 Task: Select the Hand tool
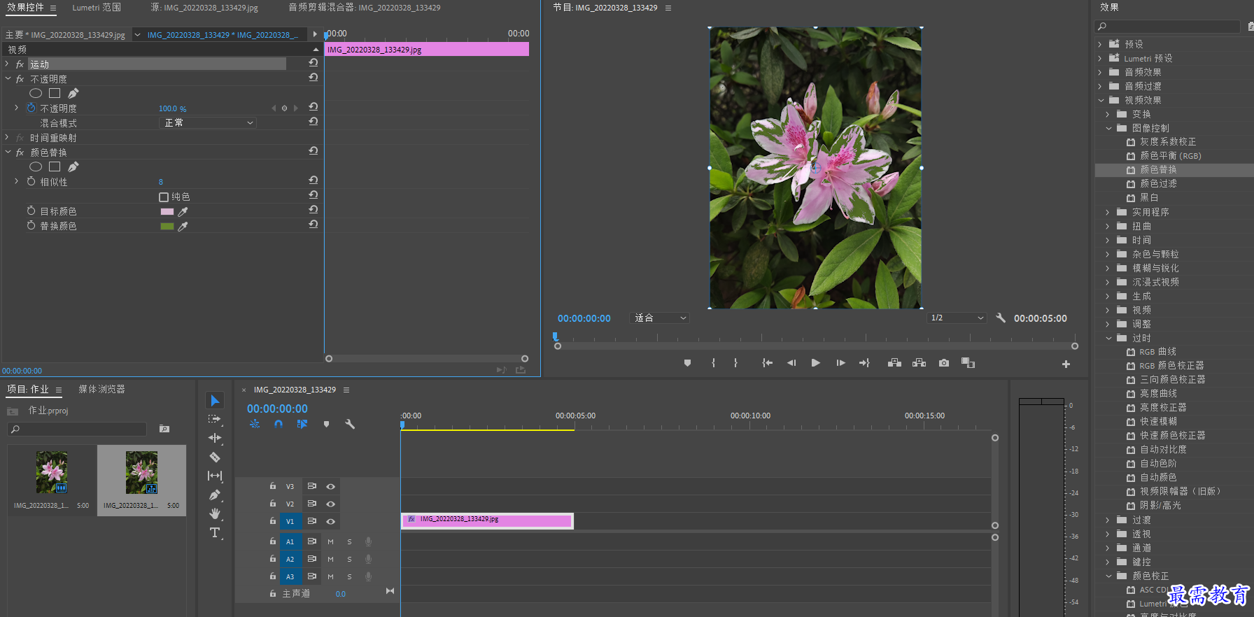pos(215,513)
